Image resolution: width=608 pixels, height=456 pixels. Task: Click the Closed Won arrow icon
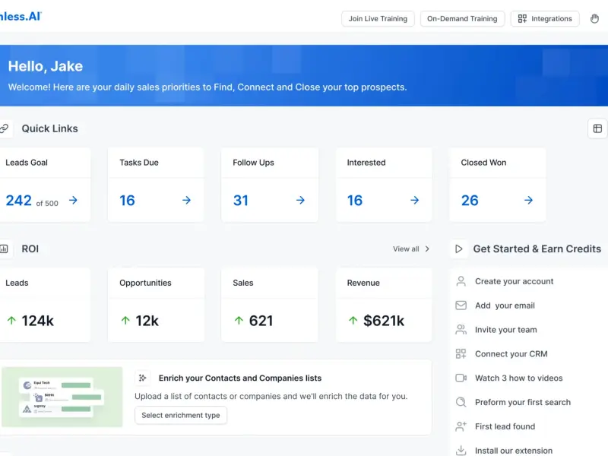(x=528, y=201)
